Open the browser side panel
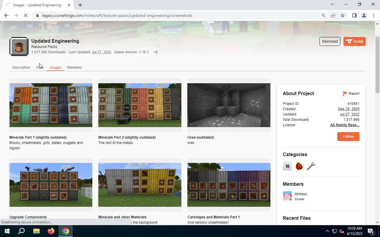The image size is (380, 237). 354,15
